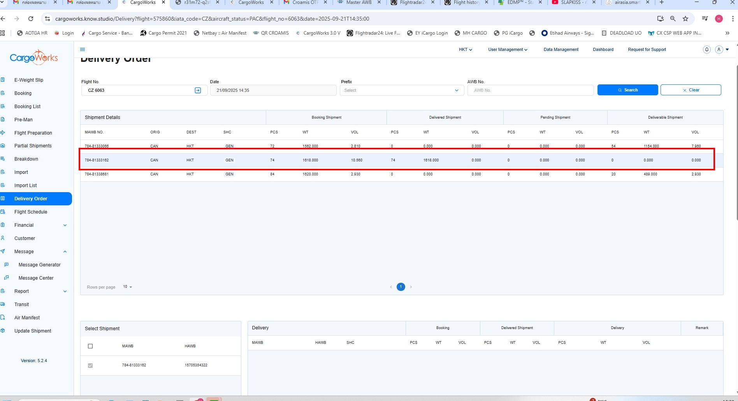
Task: Reload the page with the browser refresh icon
Action: pyautogui.click(x=31, y=19)
